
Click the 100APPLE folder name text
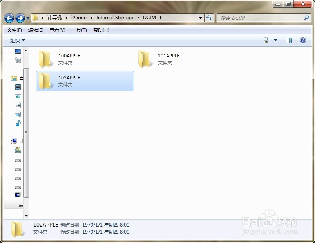[x=69, y=56]
